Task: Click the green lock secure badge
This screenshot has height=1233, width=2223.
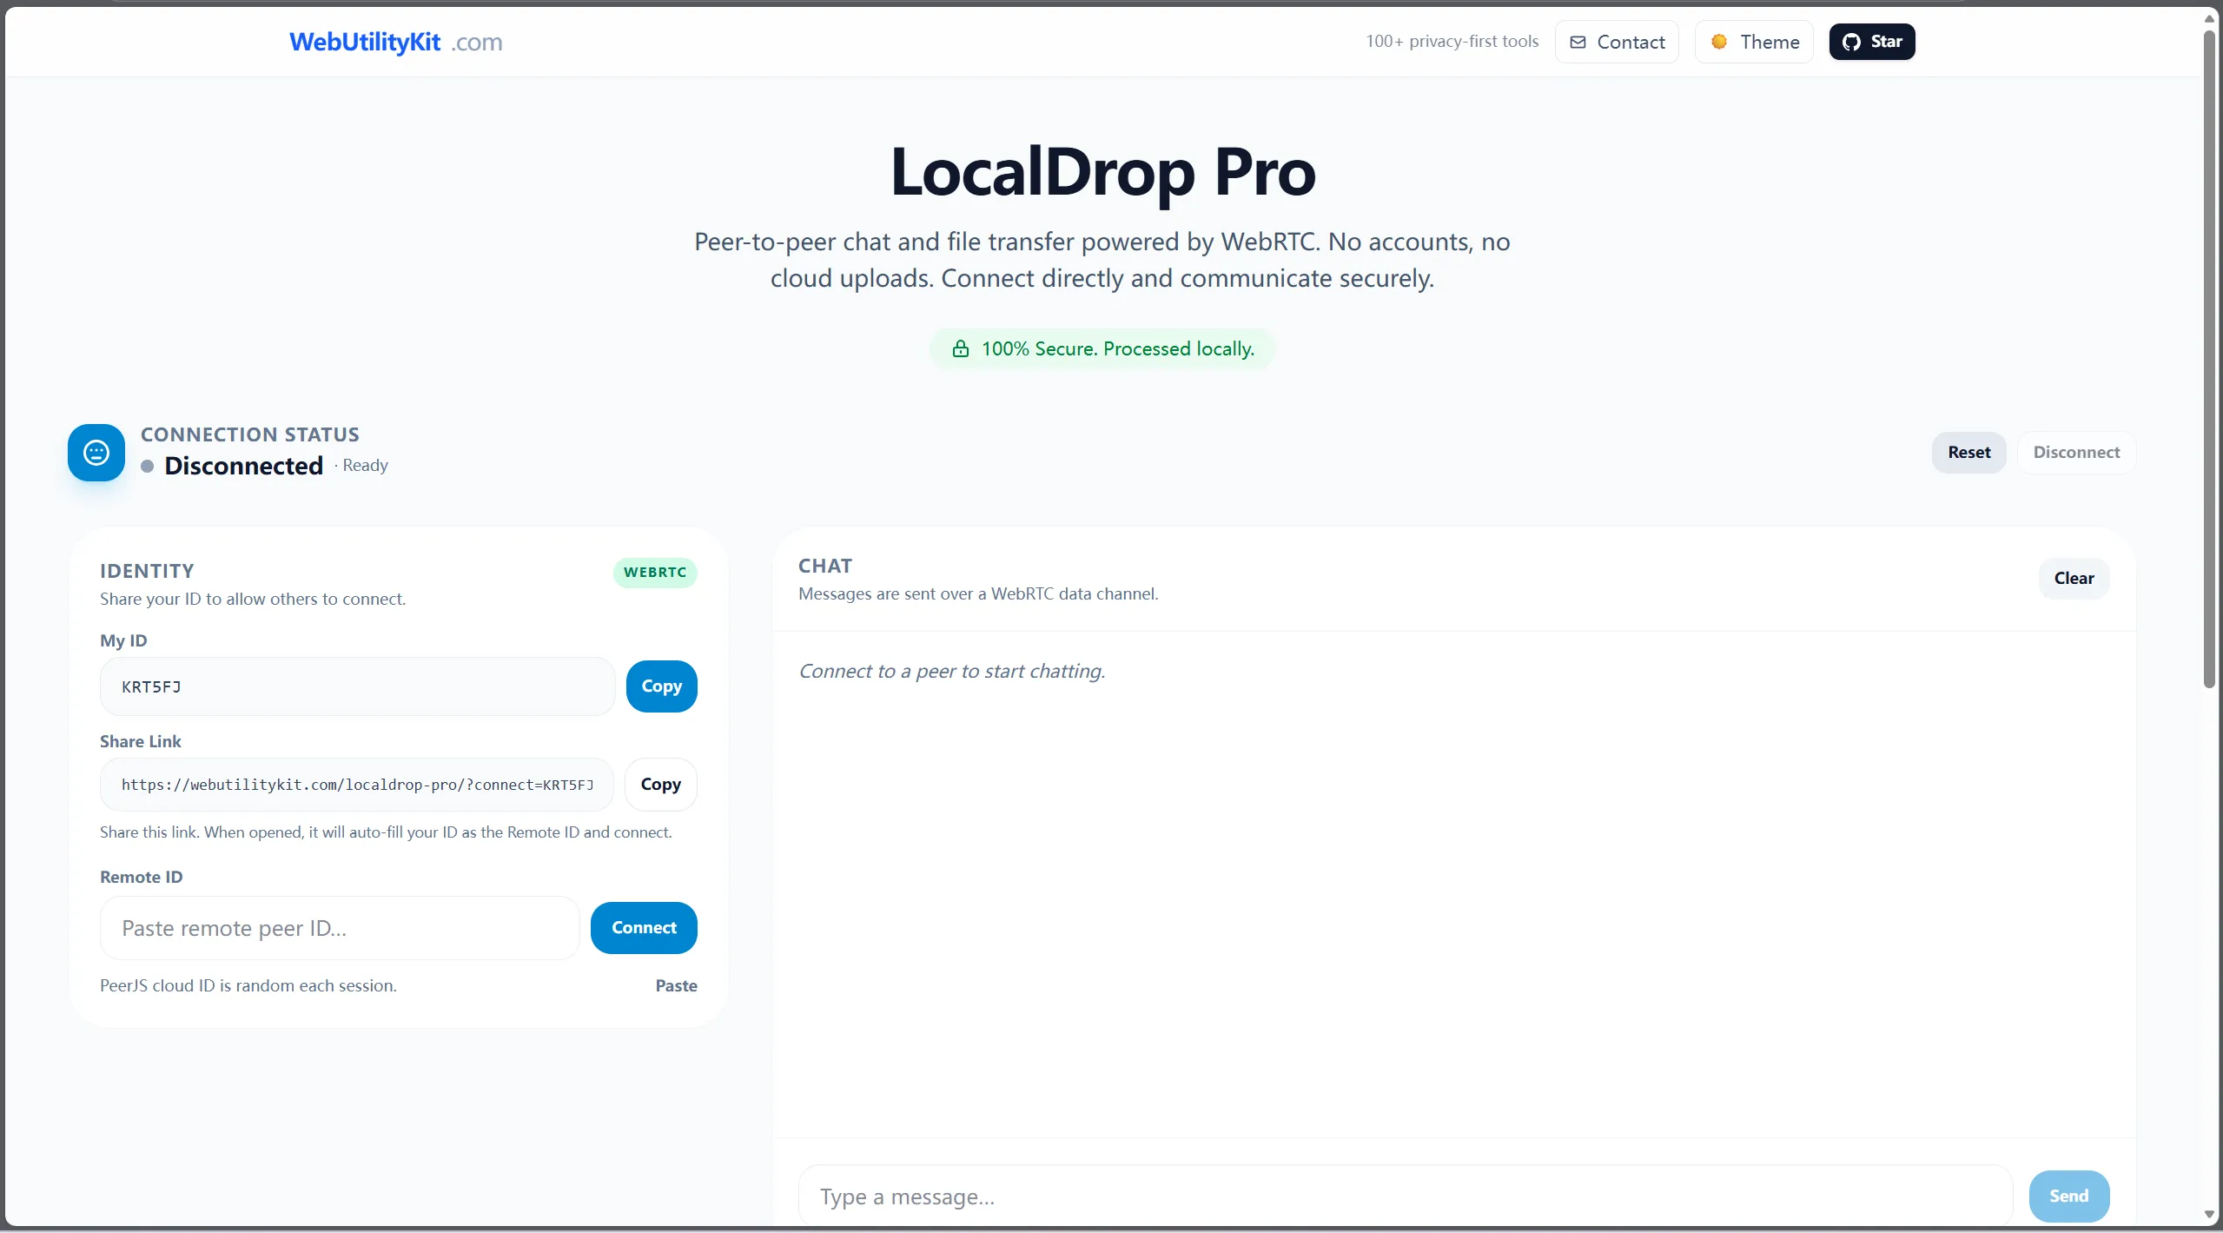Action: coord(1102,348)
